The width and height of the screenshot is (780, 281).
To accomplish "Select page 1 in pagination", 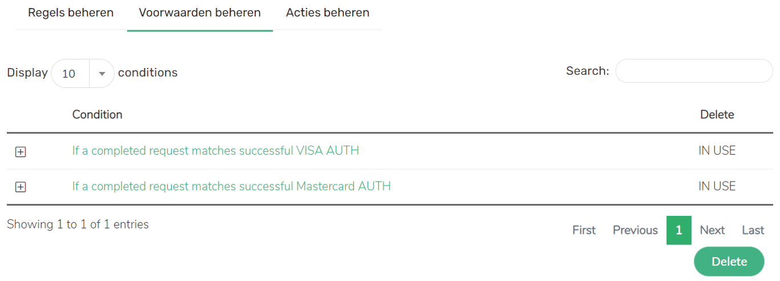I will (x=678, y=230).
